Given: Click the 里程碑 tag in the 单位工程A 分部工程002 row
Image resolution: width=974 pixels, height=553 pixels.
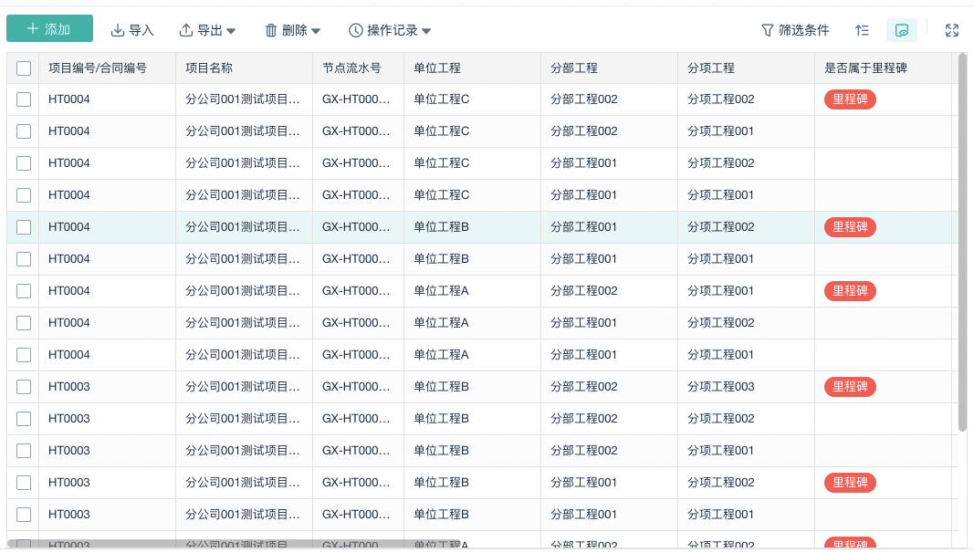Looking at the screenshot, I should 850,291.
